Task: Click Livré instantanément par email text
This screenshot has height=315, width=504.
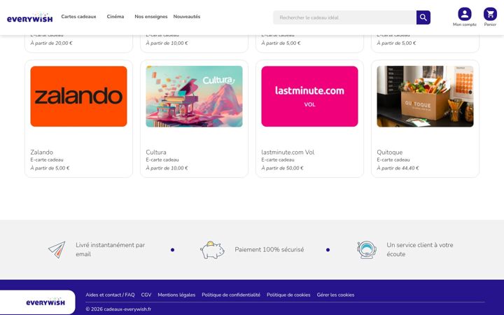Action: (111, 249)
